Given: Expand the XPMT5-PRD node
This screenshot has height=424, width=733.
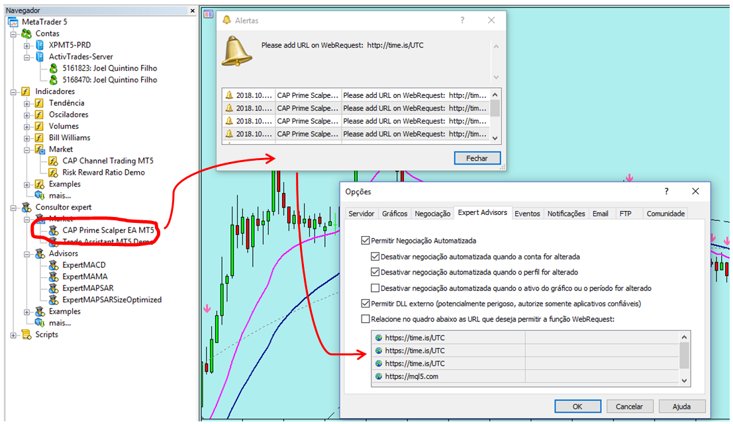Looking at the screenshot, I should click(27, 46).
